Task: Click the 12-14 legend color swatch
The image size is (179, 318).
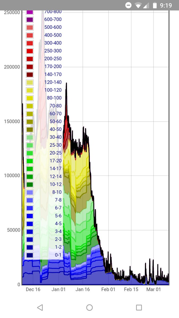Action: pyautogui.click(x=30, y=177)
